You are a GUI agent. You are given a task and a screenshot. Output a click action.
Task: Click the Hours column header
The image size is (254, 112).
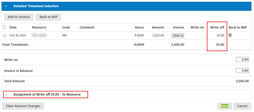pos(139,27)
